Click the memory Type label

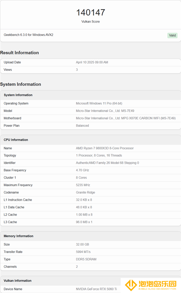point(7,259)
